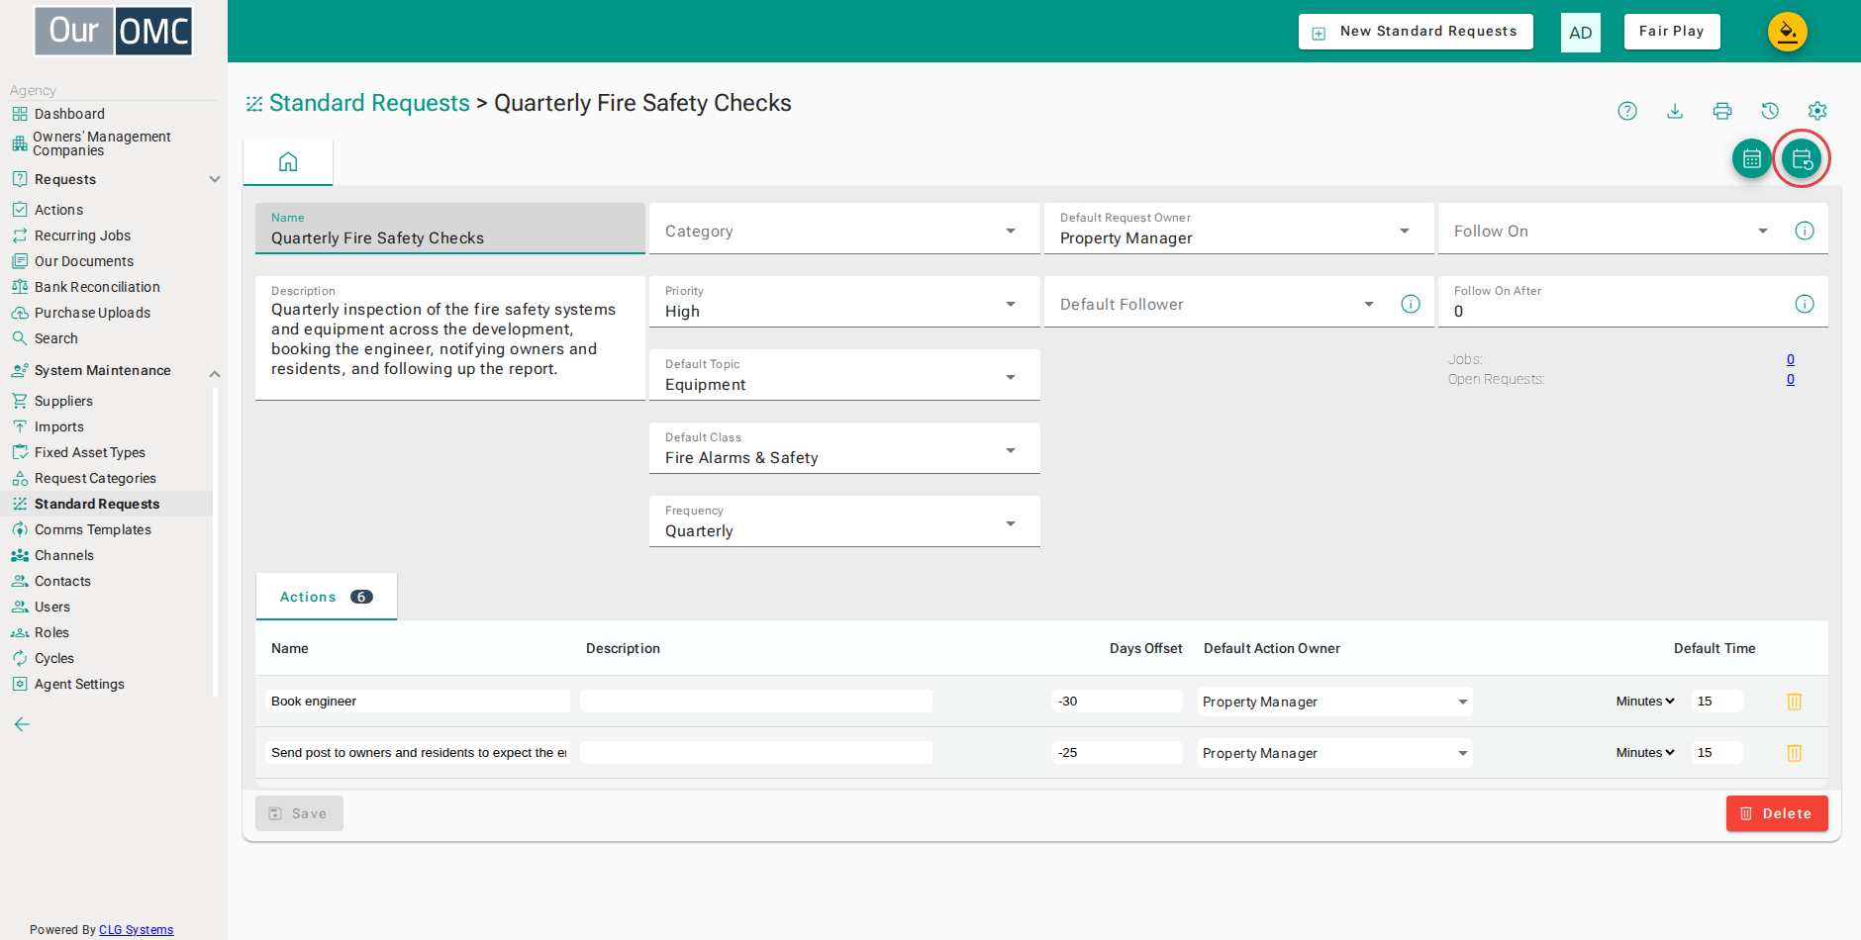Screen dimensions: 1861x940
Task: Click the New Standard Requests button
Action: (1416, 32)
